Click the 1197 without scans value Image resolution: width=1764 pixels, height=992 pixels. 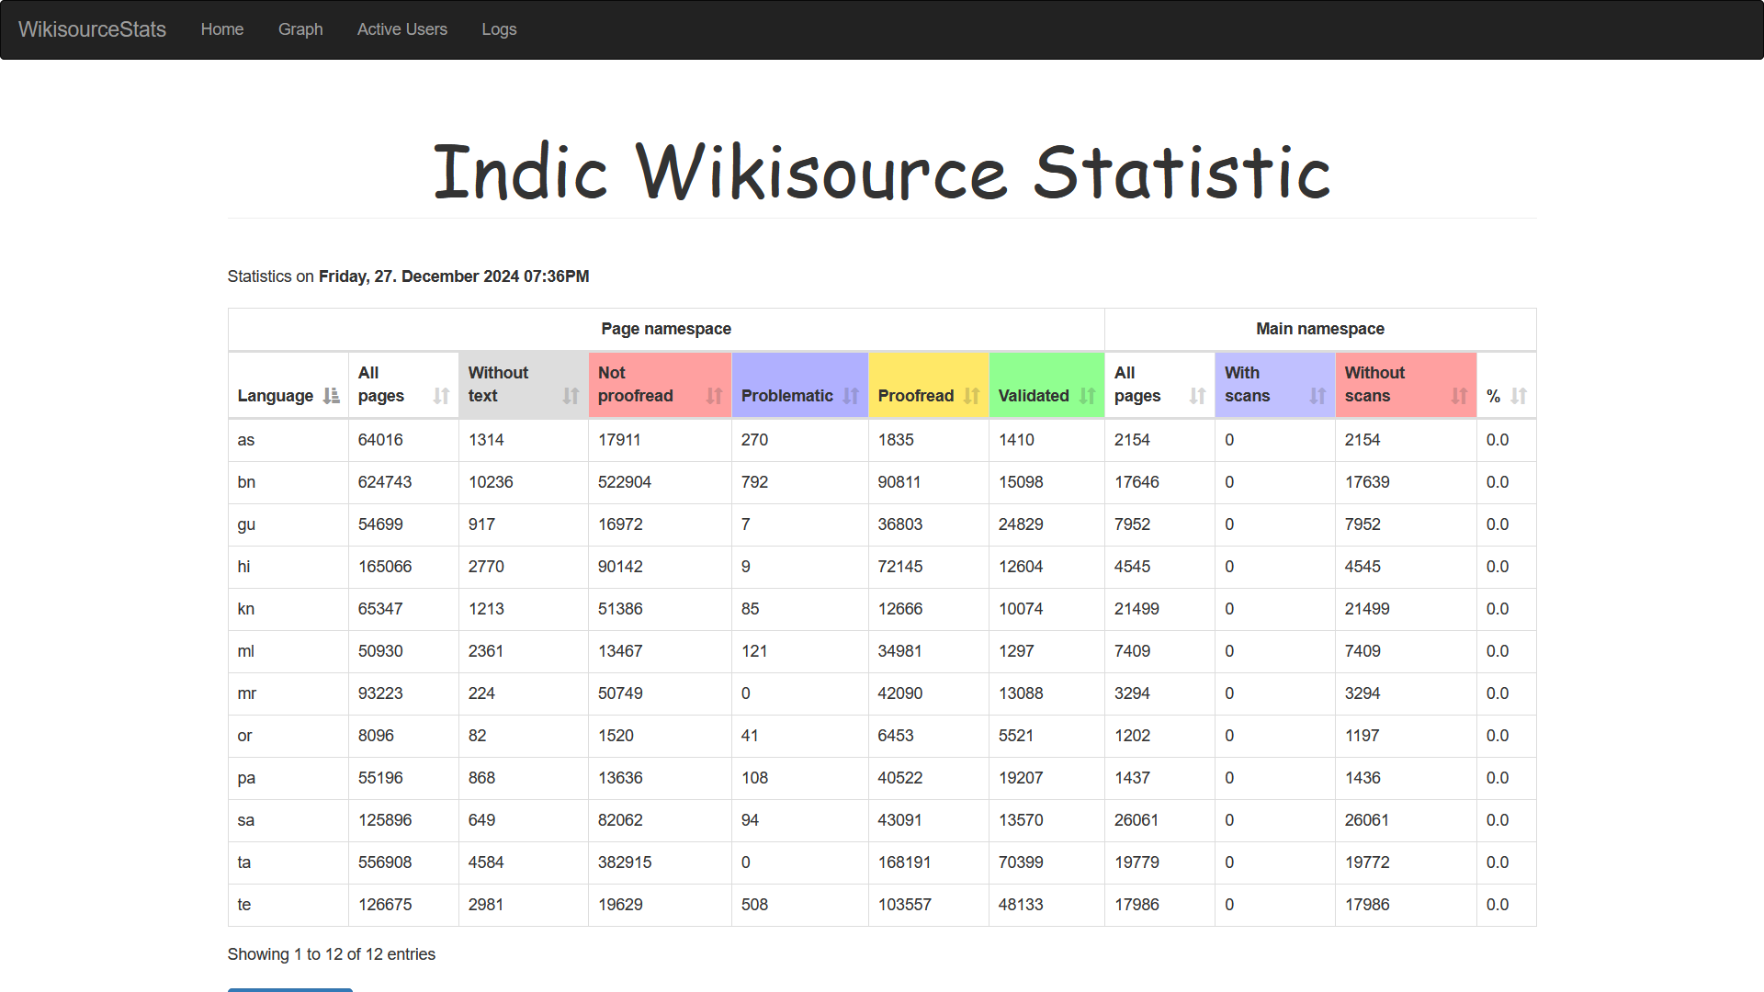(1363, 736)
